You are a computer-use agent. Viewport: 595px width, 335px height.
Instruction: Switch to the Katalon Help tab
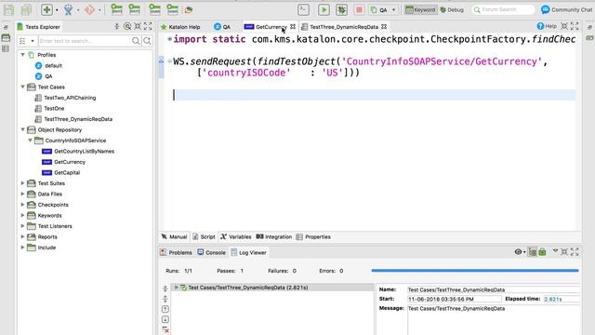180,27
